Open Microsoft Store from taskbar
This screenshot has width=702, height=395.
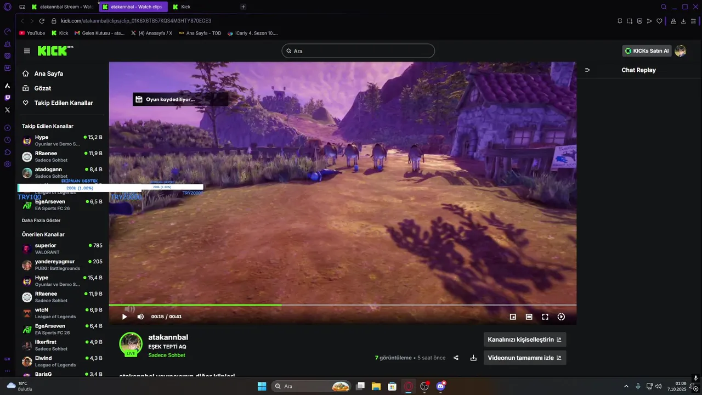tap(392, 386)
